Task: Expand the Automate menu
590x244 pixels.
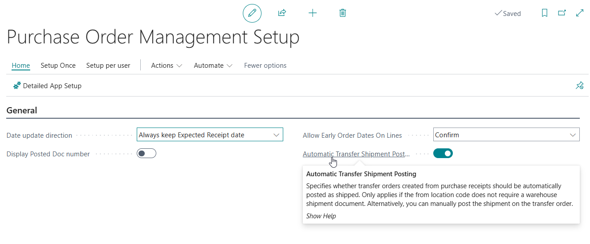Action: coord(213,66)
